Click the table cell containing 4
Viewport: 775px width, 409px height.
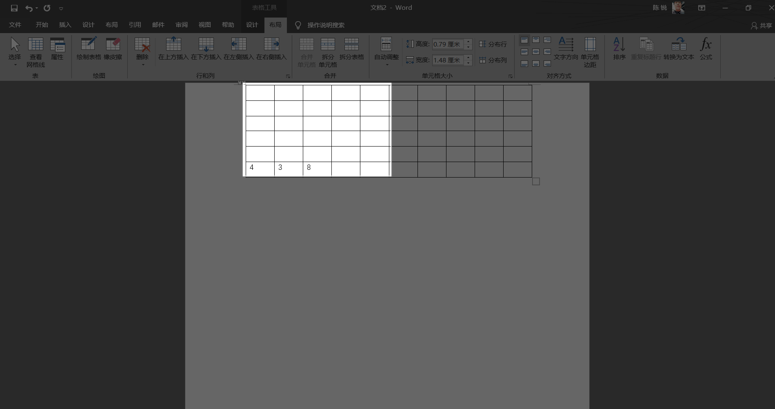(260, 169)
